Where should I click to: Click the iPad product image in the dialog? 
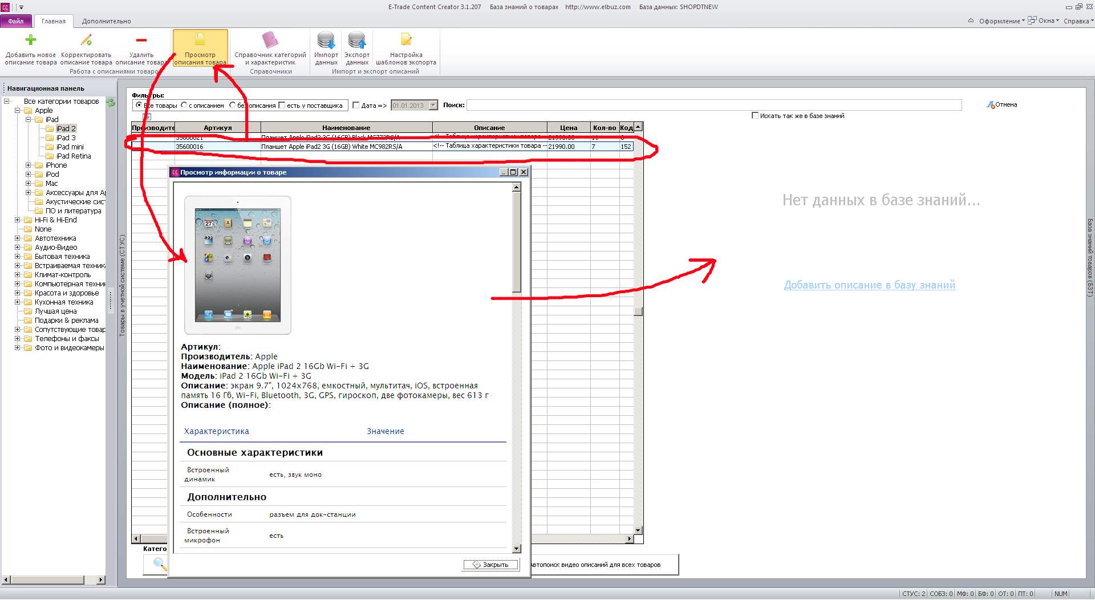[x=238, y=265]
